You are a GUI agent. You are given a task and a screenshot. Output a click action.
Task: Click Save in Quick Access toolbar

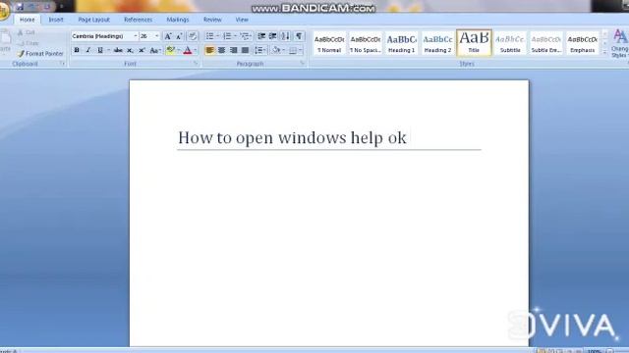[x=20, y=7]
